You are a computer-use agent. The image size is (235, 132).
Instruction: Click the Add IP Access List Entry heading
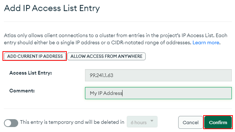(x=52, y=9)
